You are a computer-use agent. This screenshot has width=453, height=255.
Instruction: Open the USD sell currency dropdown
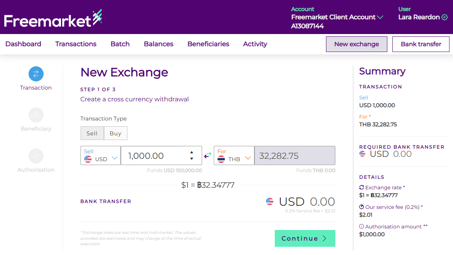(x=101, y=156)
